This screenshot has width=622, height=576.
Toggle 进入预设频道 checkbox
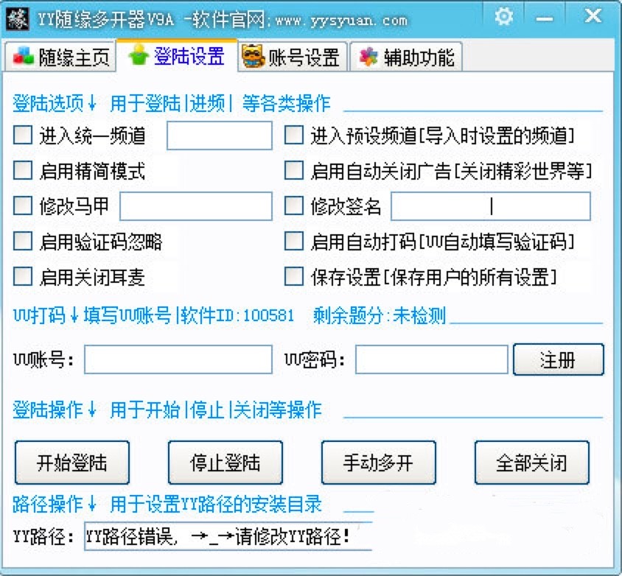tap(294, 136)
